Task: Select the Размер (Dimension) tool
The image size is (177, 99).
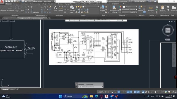Action: (x=61, y=9)
